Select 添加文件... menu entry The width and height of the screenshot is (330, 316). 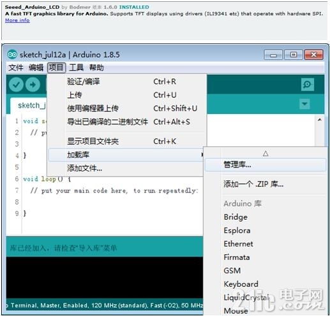tap(126, 168)
